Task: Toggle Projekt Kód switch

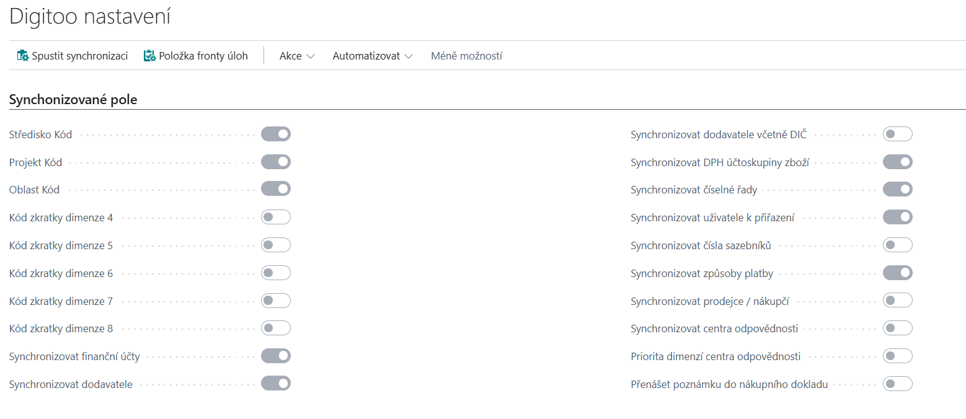Action: tap(276, 162)
